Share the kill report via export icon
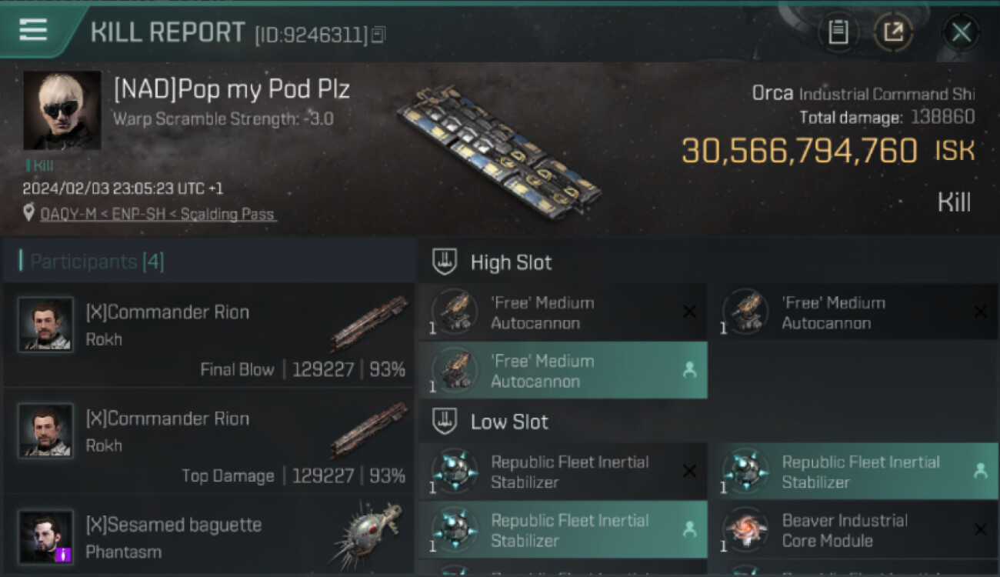1000x577 pixels. point(893,32)
